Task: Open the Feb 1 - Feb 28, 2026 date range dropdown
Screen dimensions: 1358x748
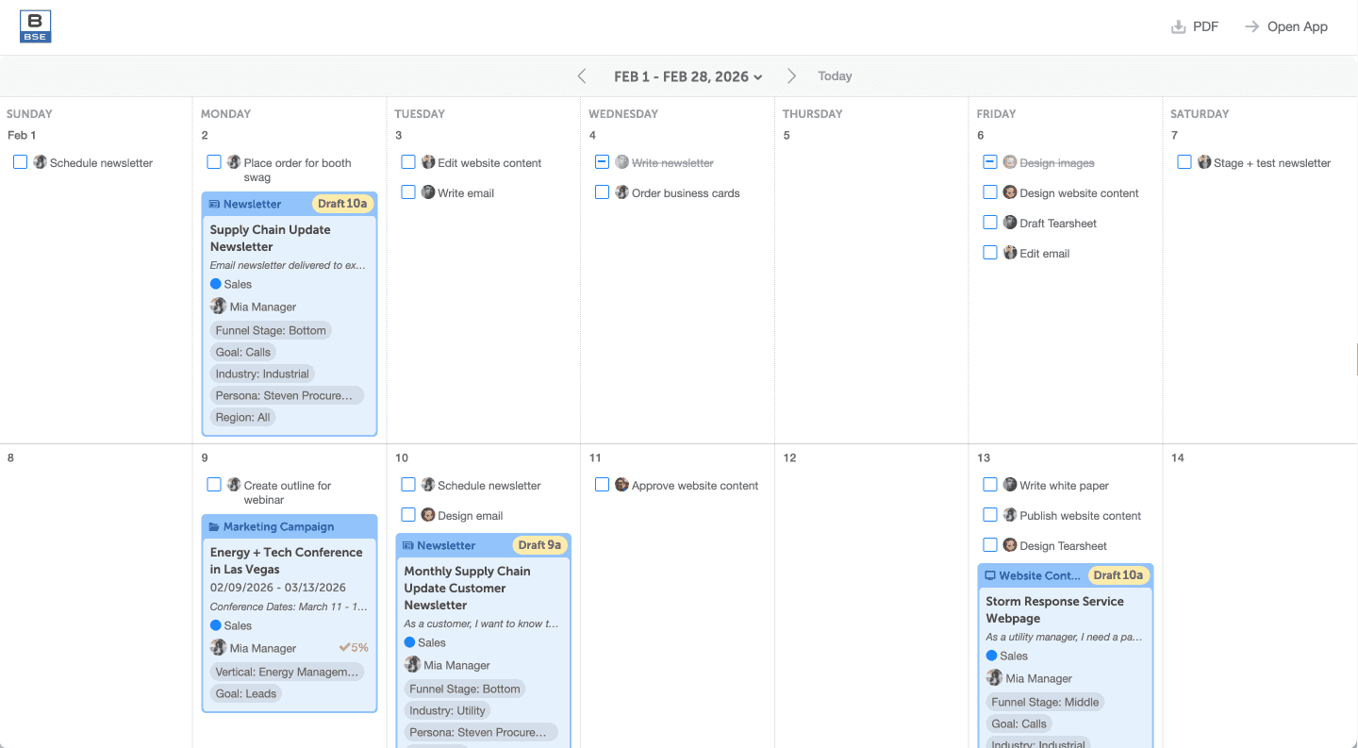Action: pyautogui.click(x=687, y=76)
